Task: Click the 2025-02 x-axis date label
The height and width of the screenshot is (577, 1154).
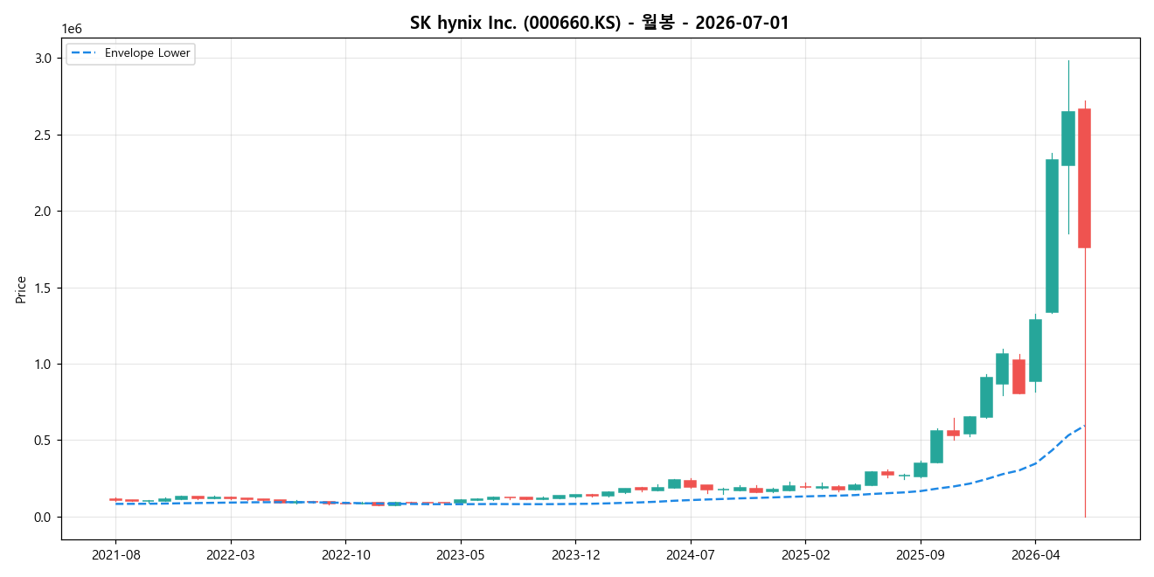Action: [805, 554]
